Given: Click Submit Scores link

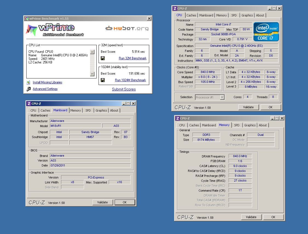Looking at the screenshot, I should pos(124,89).
